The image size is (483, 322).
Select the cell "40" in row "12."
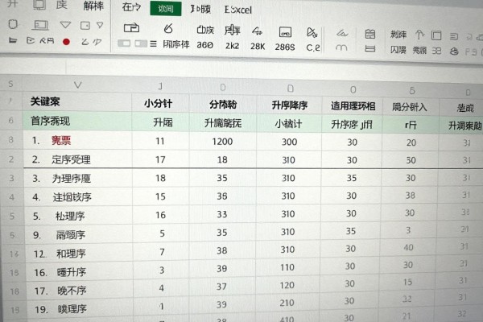click(x=408, y=247)
